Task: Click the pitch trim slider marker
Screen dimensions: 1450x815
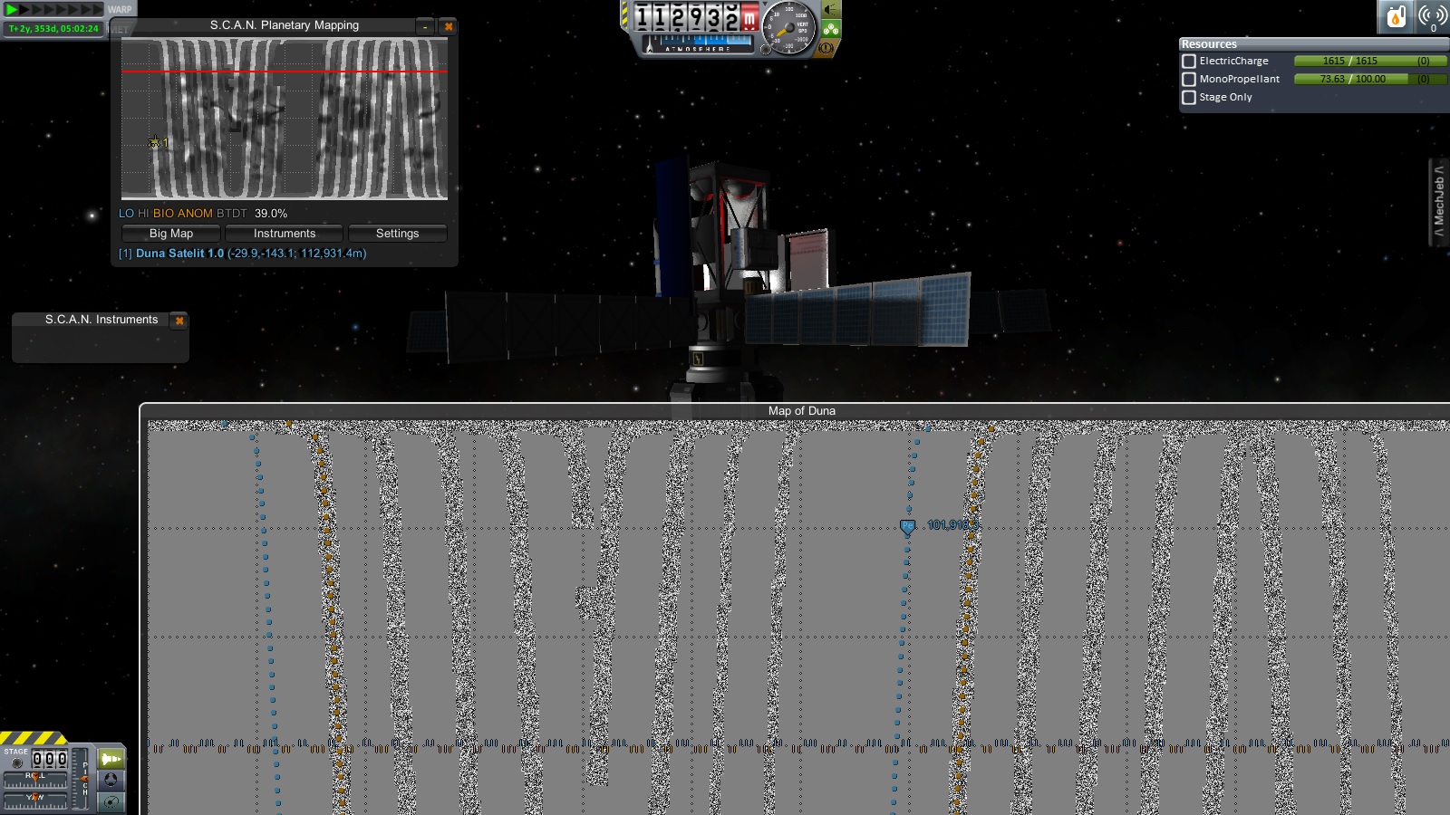Action: 84,779
